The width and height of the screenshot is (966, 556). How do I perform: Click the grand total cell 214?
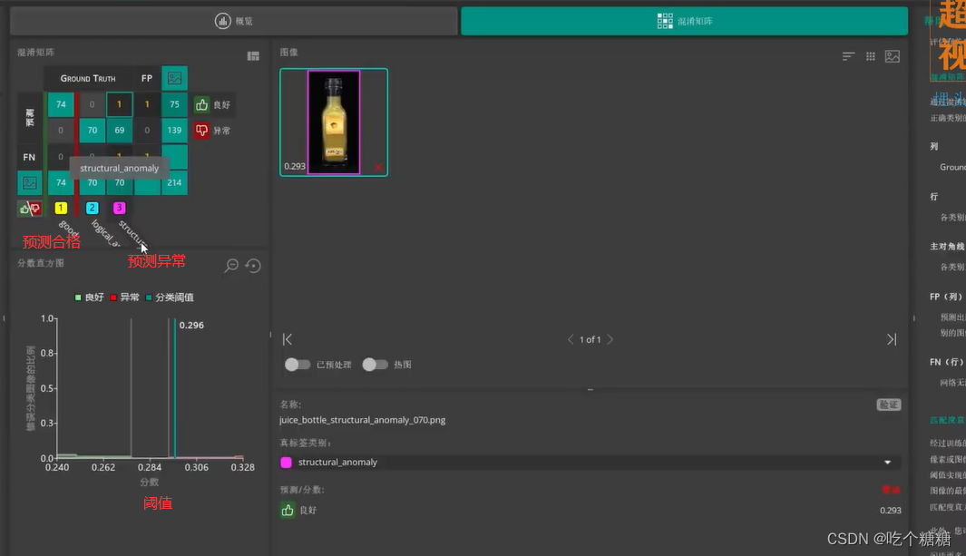point(174,183)
